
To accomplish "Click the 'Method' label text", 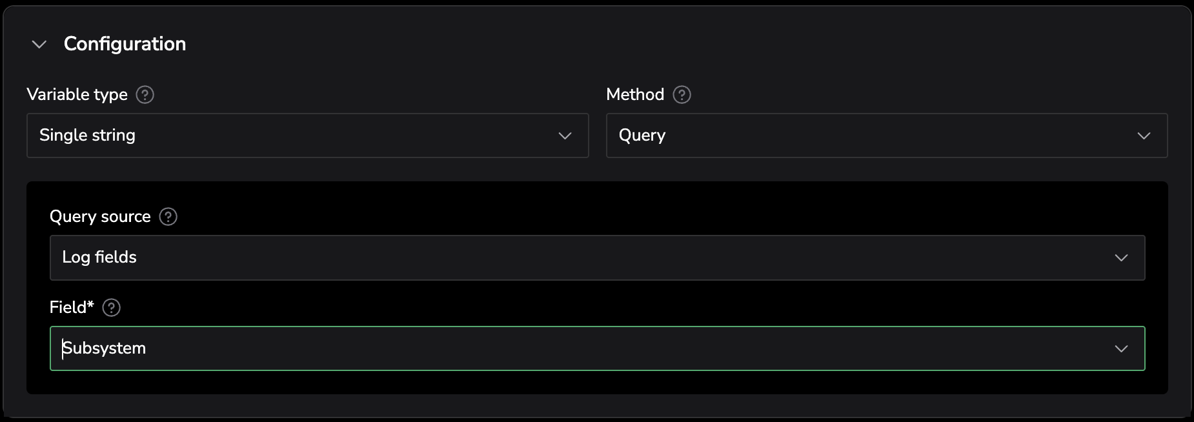I will click(635, 95).
